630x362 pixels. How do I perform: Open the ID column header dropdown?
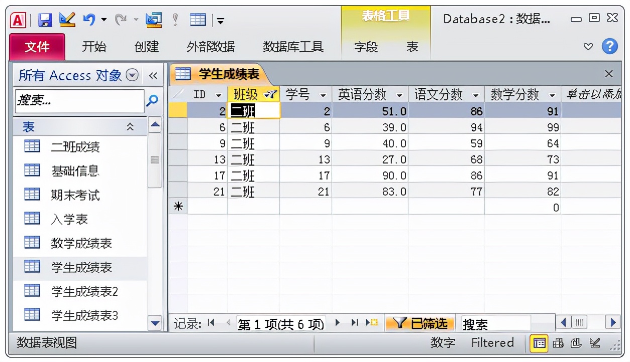tap(218, 95)
